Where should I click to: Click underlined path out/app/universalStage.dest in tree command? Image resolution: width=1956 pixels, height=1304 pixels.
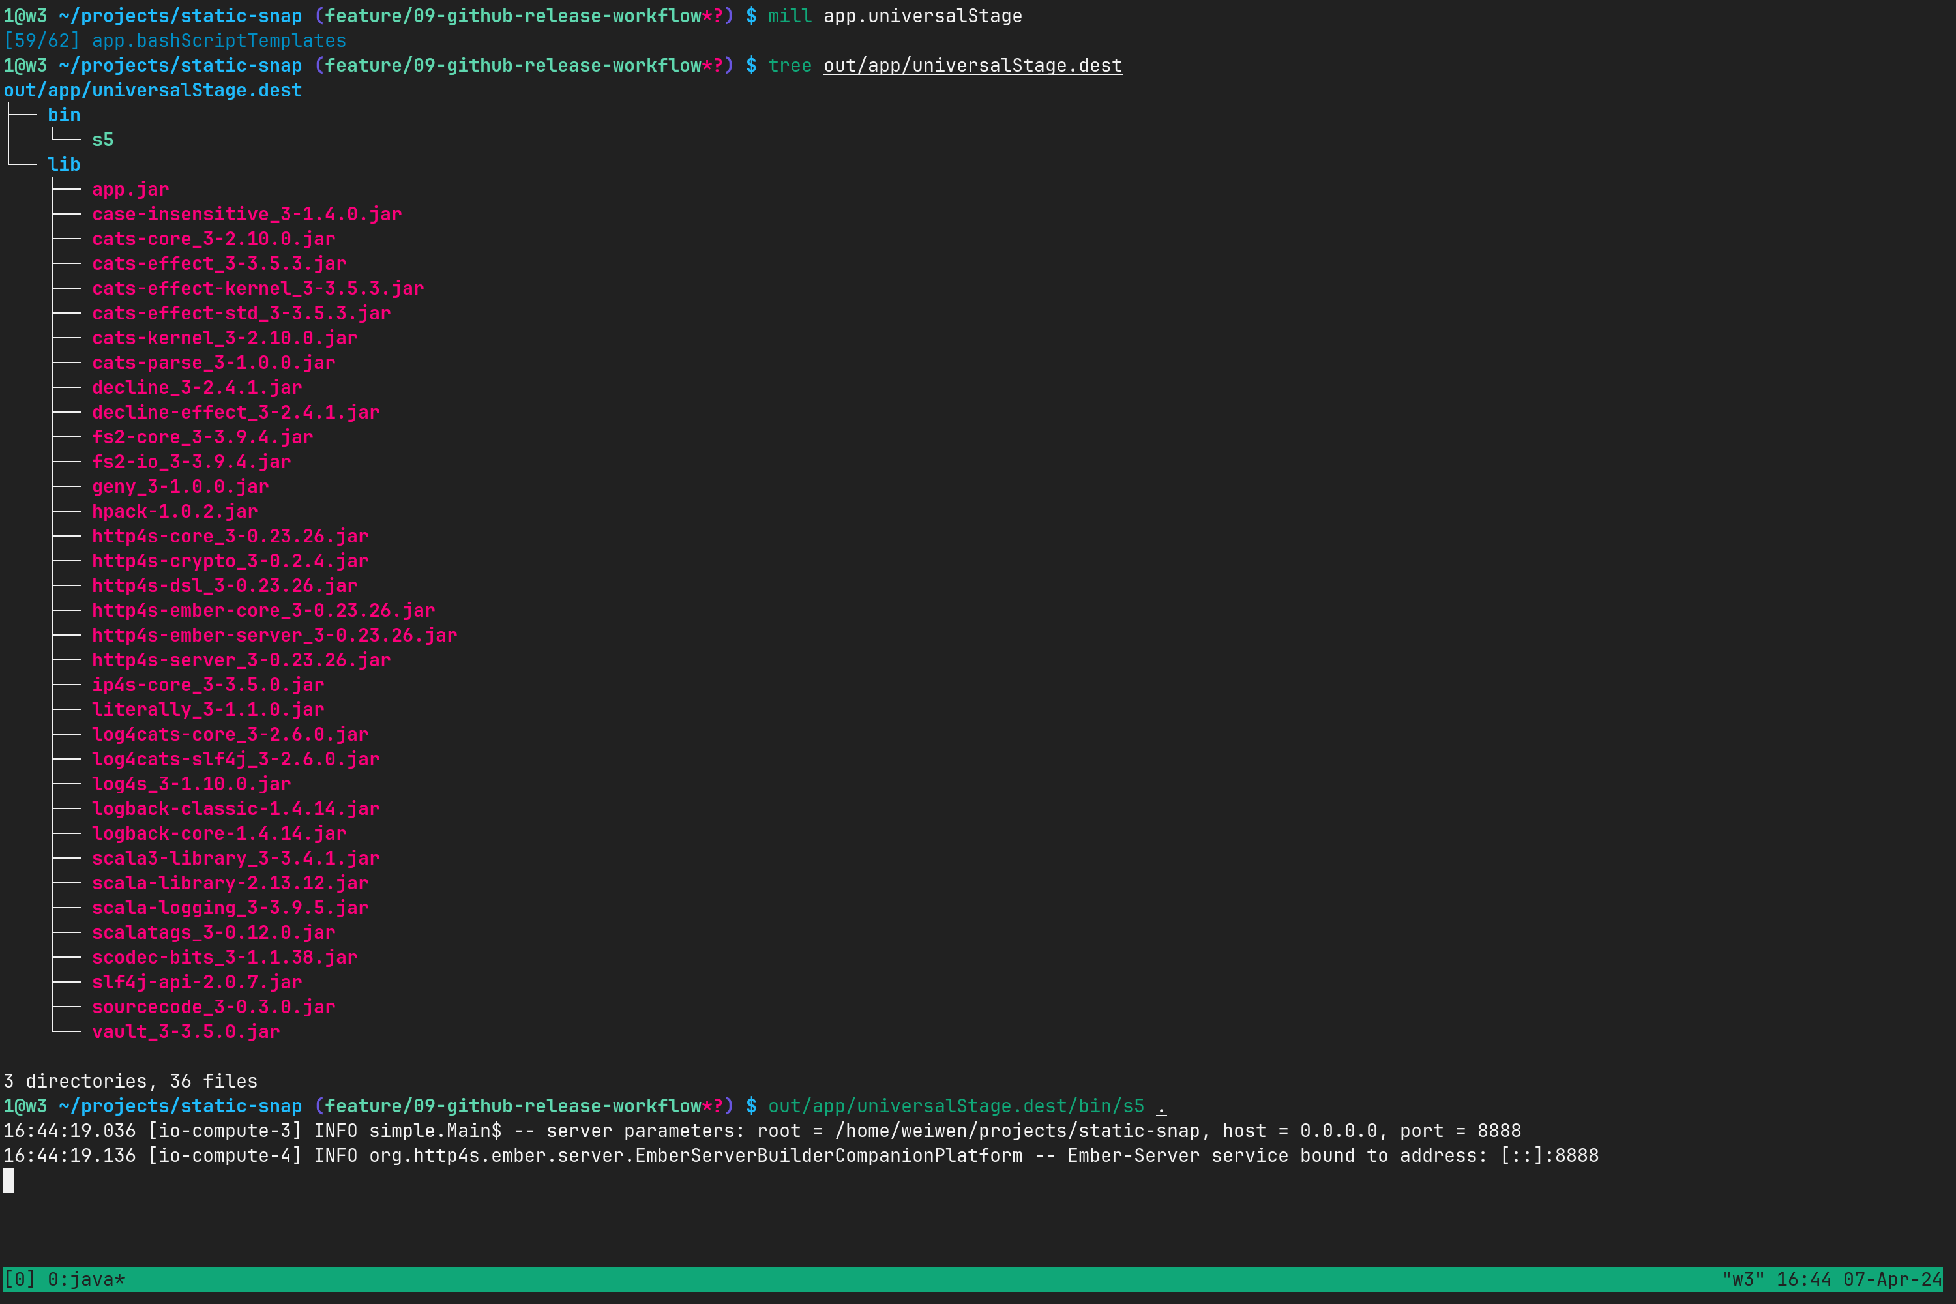click(973, 66)
